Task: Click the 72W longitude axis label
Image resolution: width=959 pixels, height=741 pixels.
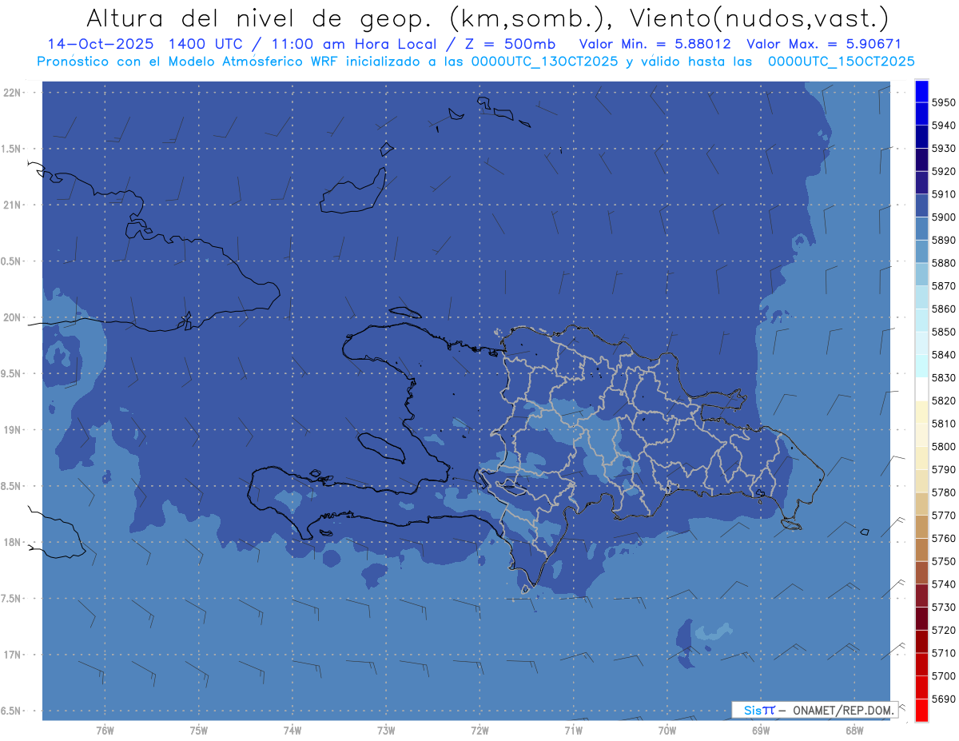Action: (479, 730)
